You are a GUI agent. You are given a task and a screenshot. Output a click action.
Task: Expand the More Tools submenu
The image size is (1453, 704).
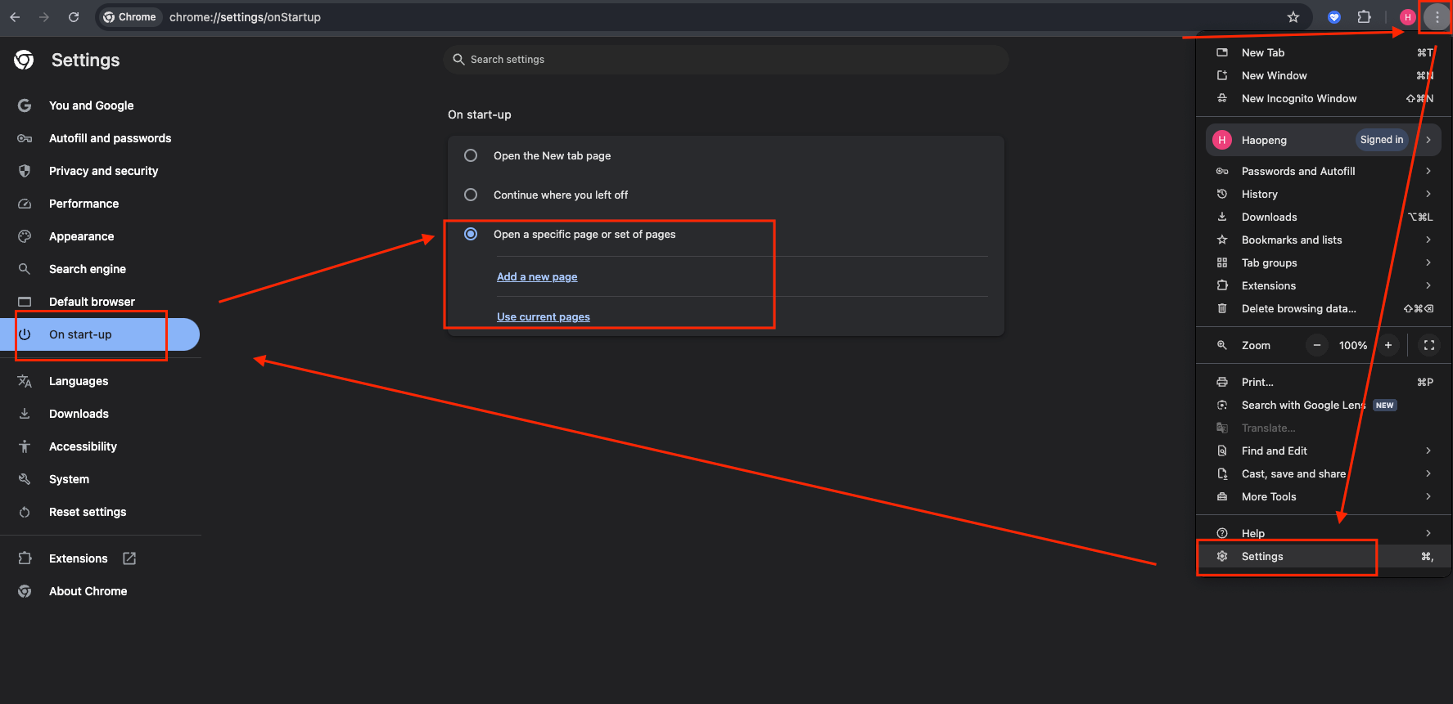[x=1428, y=496]
